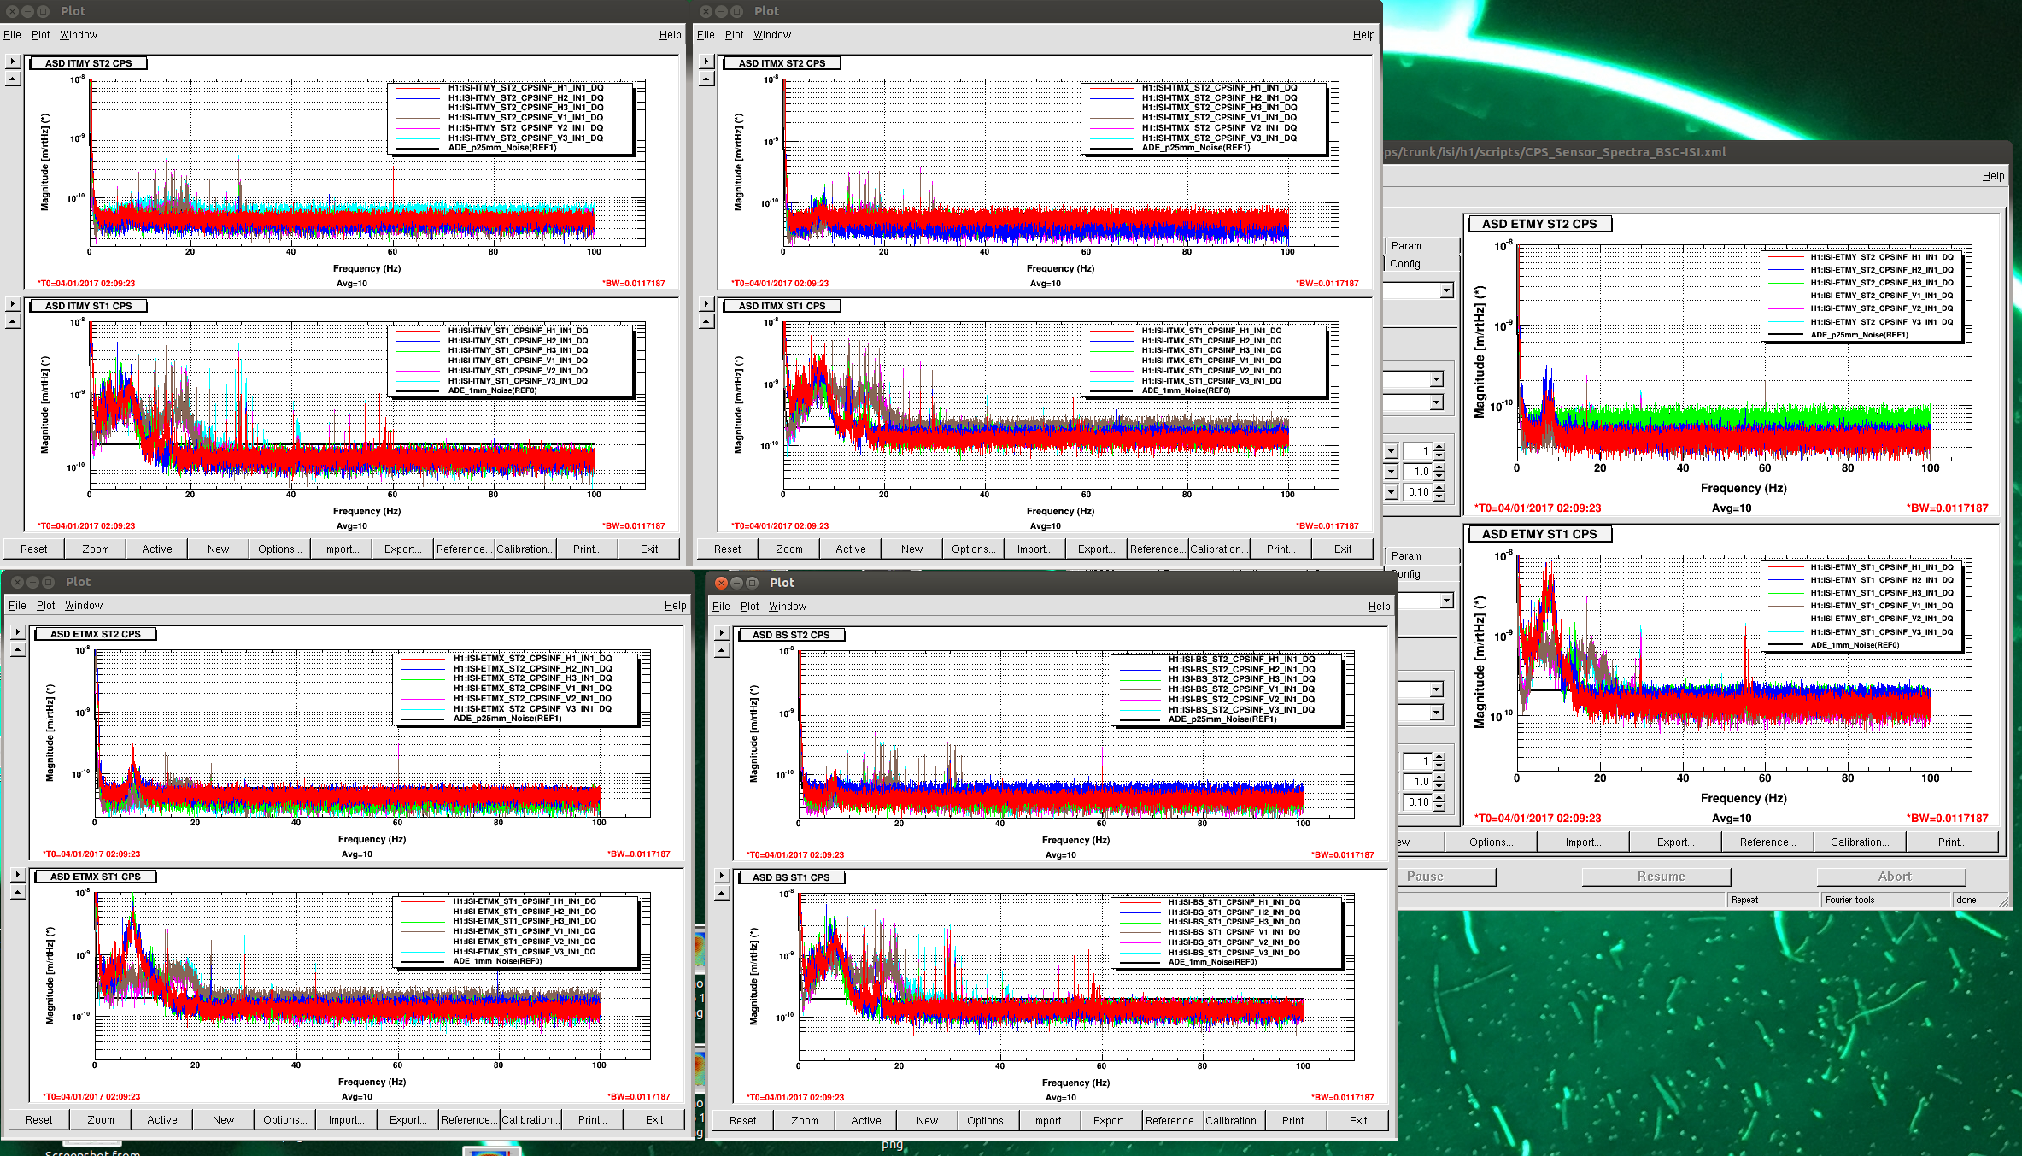
Task: Click the 1.0 input field beside ETMY ST2 plot
Action: tap(1418, 471)
